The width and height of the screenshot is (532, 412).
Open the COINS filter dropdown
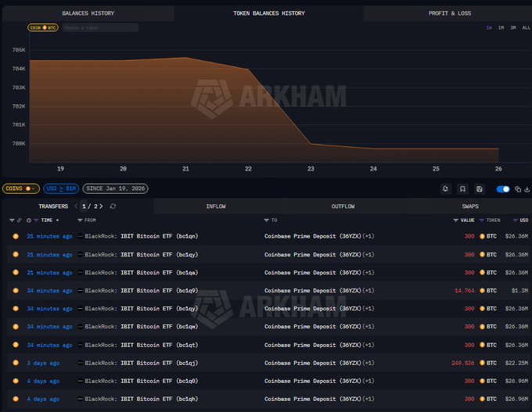tap(20, 188)
